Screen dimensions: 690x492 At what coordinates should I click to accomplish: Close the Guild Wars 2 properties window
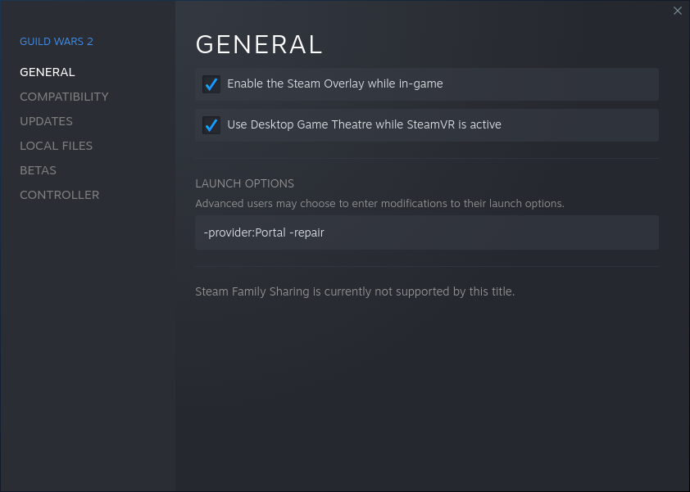[677, 11]
